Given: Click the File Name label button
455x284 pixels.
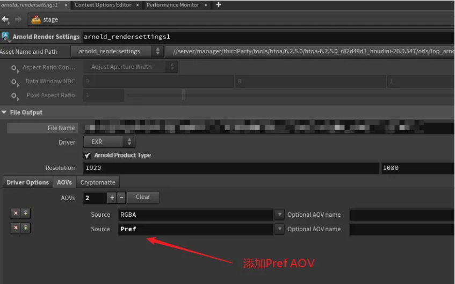Looking at the screenshot, I should 42,128.
